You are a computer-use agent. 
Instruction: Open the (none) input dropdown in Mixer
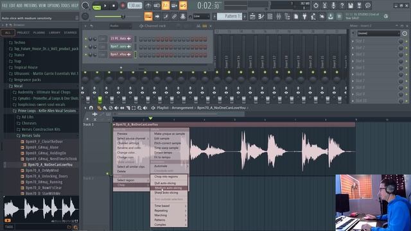[x=378, y=33]
